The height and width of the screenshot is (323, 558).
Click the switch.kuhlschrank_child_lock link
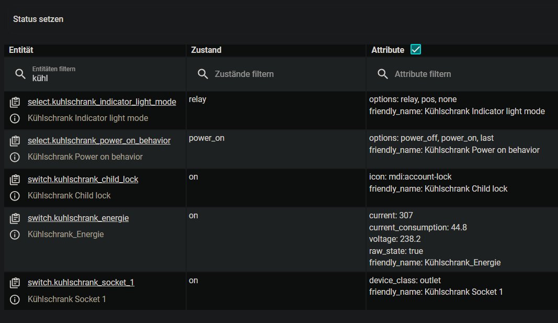83,179
